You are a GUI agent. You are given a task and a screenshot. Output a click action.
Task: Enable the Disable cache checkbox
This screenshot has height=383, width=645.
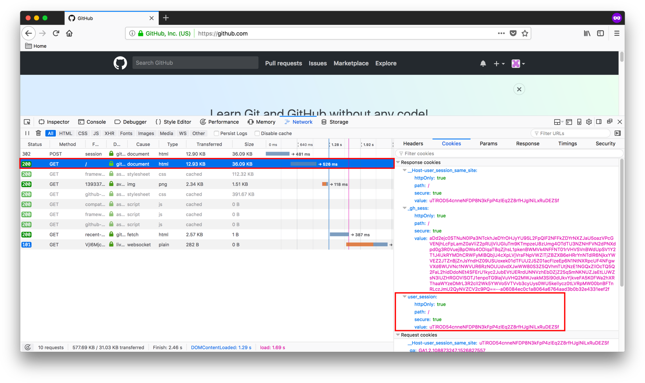coord(257,134)
